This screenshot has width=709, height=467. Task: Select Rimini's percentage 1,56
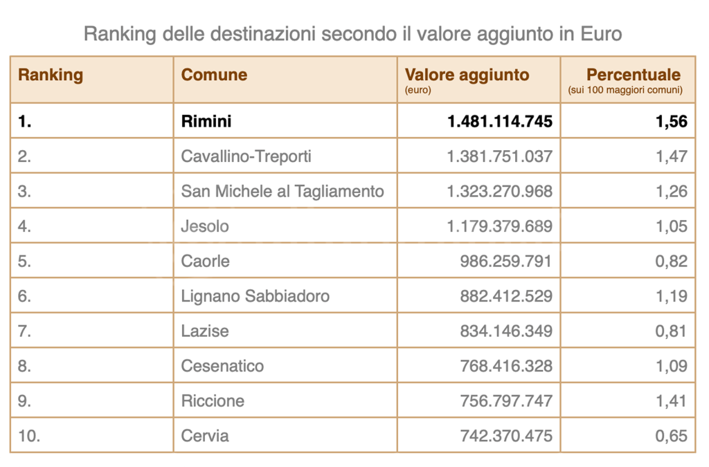coord(672,122)
